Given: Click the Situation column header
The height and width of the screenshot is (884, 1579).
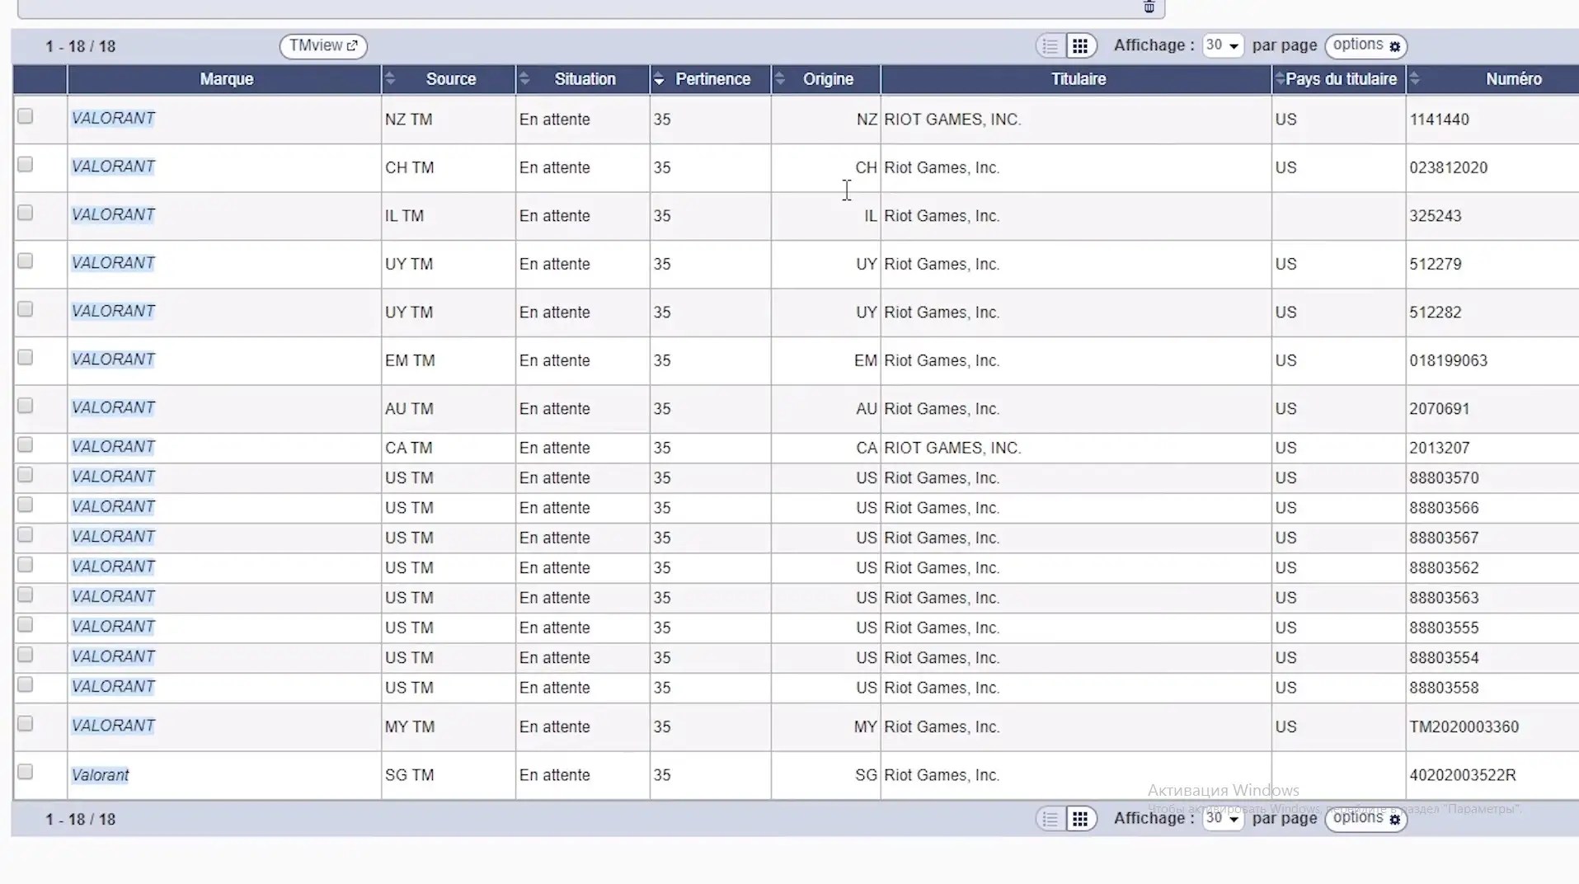Looking at the screenshot, I should pyautogui.click(x=585, y=78).
